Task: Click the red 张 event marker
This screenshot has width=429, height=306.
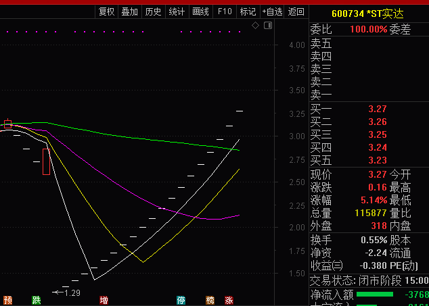Action: click(229, 301)
